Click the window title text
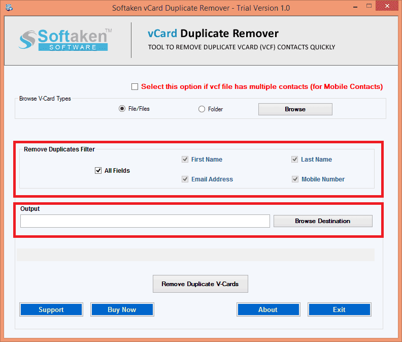The height and width of the screenshot is (342, 402). point(201,8)
